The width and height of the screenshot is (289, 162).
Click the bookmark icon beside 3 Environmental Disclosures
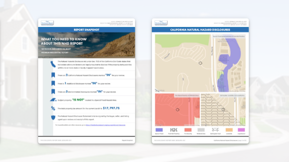(x=53, y=91)
